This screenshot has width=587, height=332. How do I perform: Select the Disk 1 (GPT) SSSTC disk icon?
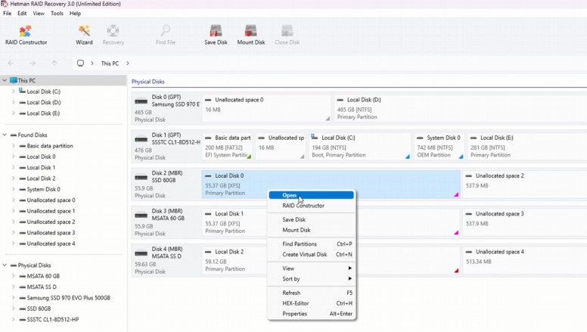click(x=141, y=139)
